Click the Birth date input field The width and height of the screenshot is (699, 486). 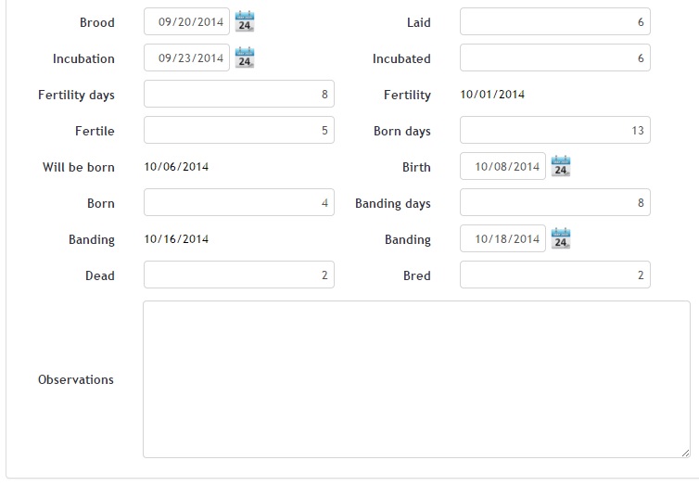tap(503, 167)
